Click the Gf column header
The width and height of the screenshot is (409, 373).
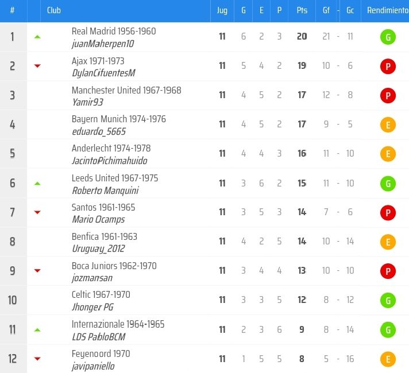coord(326,10)
